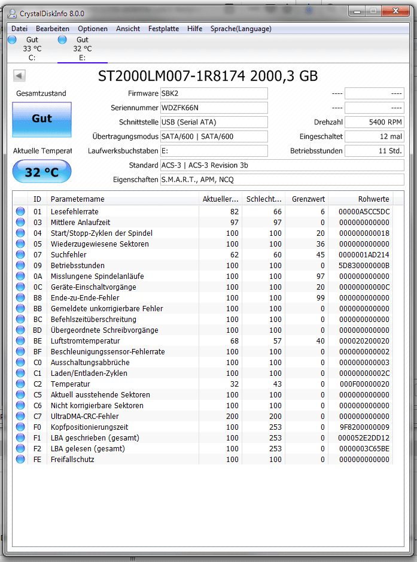Viewport: 417px width, 562px height.
Task: Open the Bearbeiten menu
Action: [53, 29]
